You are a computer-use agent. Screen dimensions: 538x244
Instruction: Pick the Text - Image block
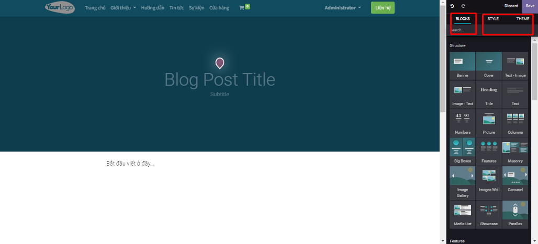click(x=515, y=65)
